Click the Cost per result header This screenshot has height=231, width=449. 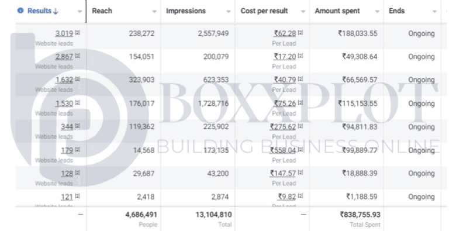(264, 11)
